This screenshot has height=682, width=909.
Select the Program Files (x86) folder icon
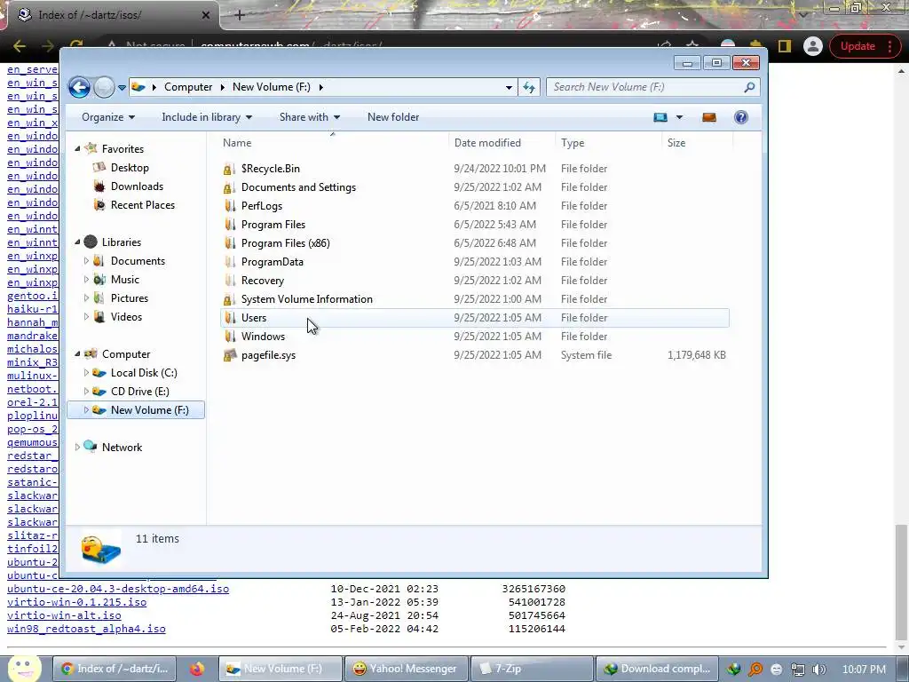pyautogui.click(x=230, y=243)
